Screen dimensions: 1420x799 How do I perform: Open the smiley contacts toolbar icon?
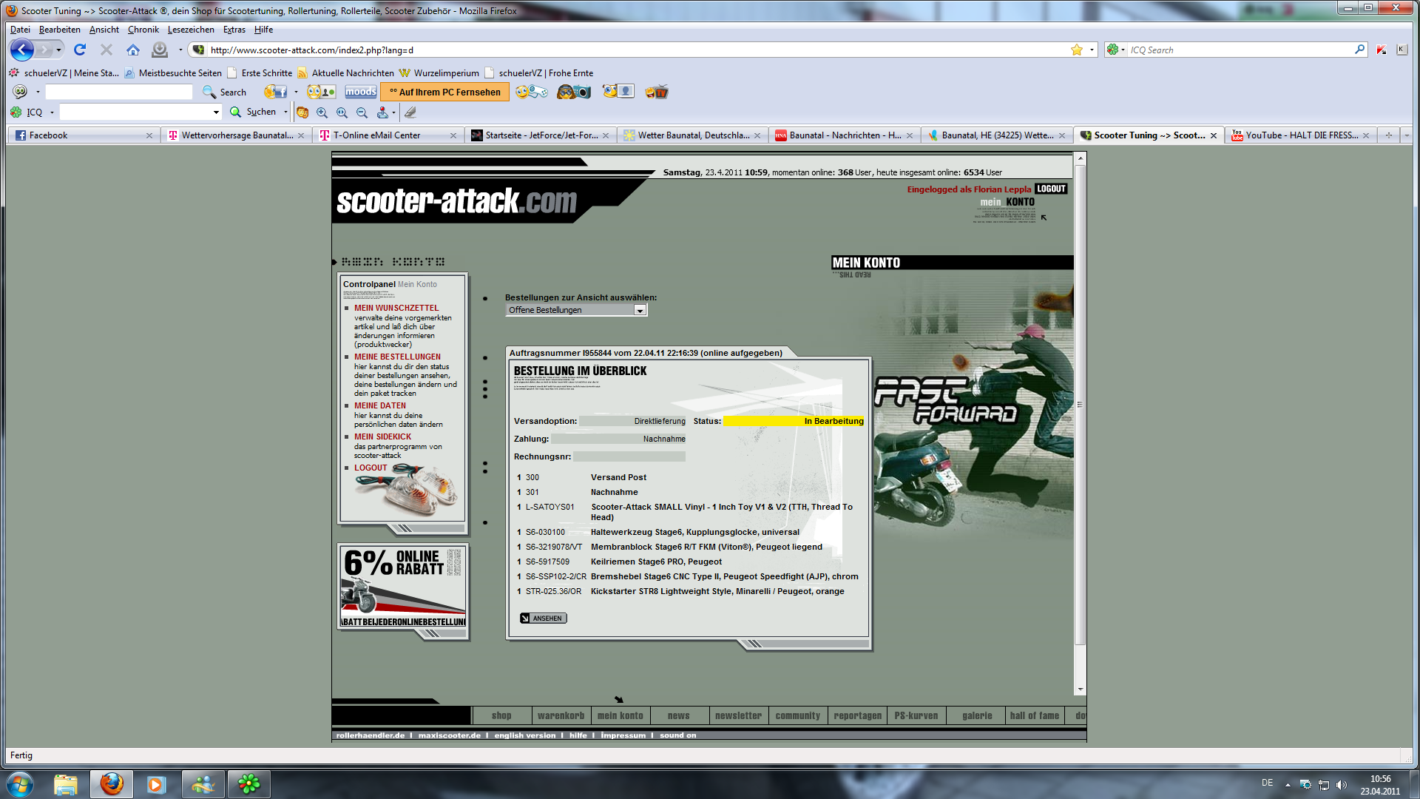point(322,92)
